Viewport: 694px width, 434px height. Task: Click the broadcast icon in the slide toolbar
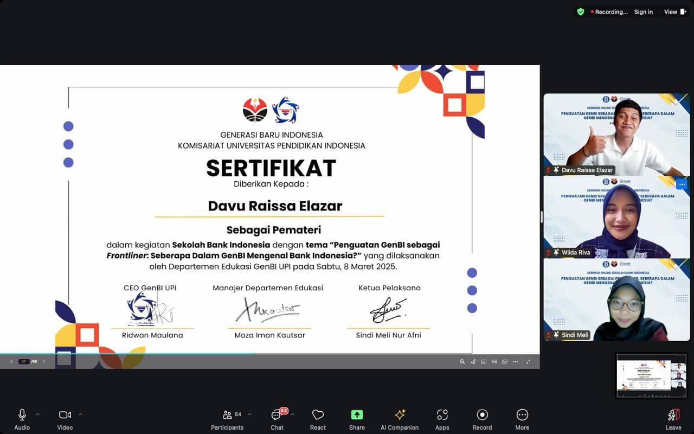coord(494,361)
